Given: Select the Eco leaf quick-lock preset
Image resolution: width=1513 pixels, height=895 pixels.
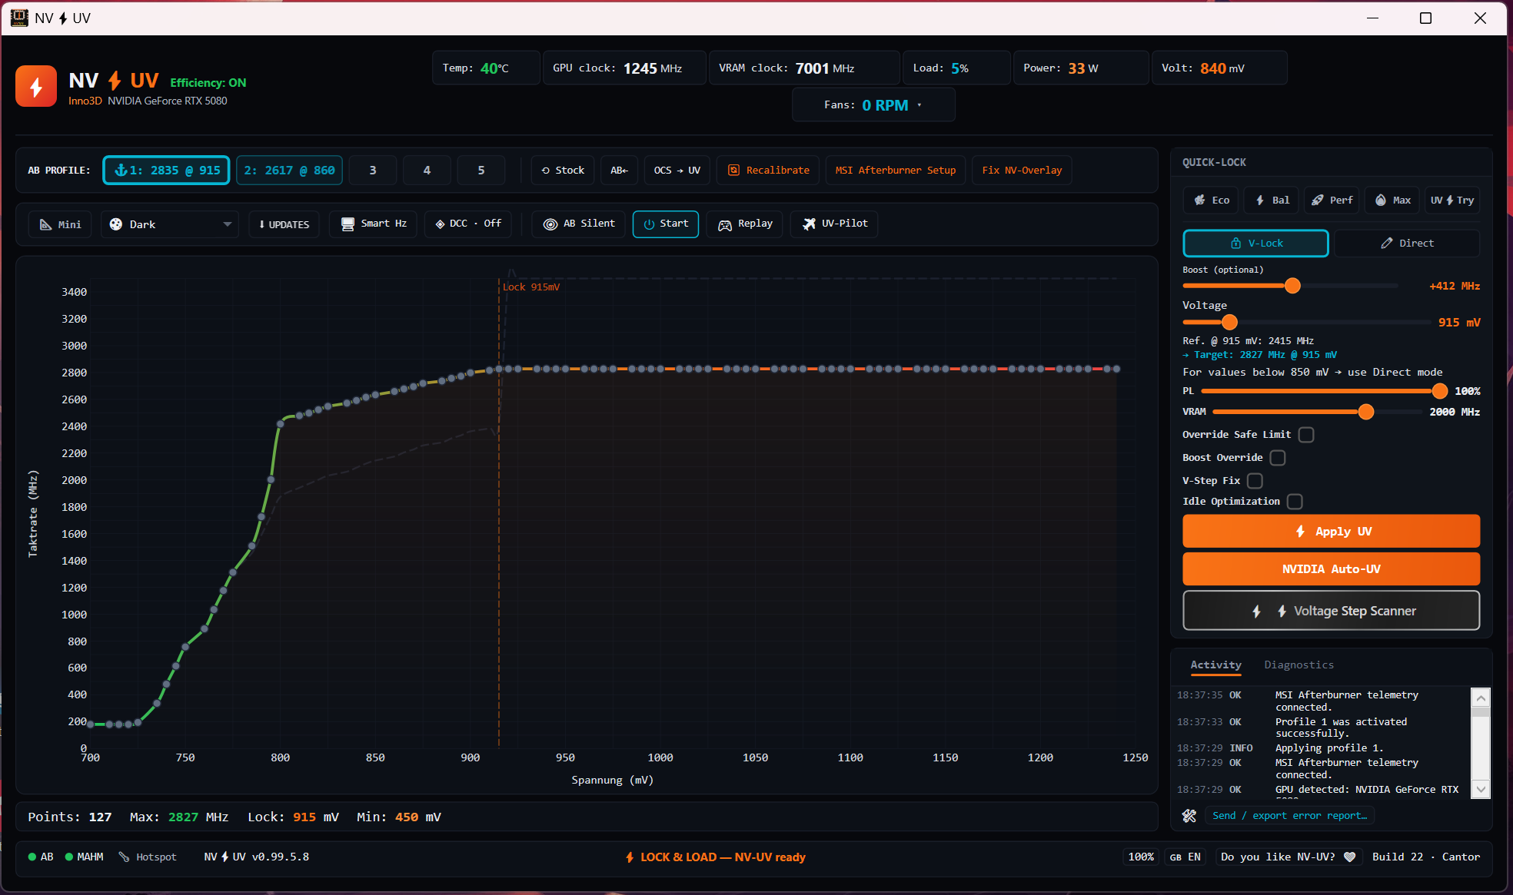Looking at the screenshot, I should click(x=1212, y=200).
